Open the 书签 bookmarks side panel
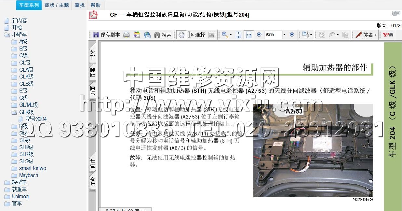This screenshot has width=402, height=211. [93, 53]
